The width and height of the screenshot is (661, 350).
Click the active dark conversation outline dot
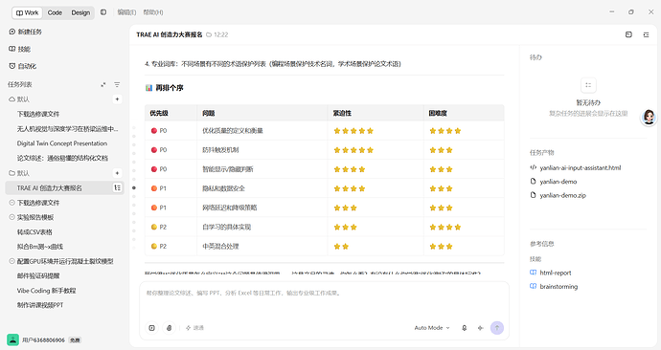[x=134, y=187]
